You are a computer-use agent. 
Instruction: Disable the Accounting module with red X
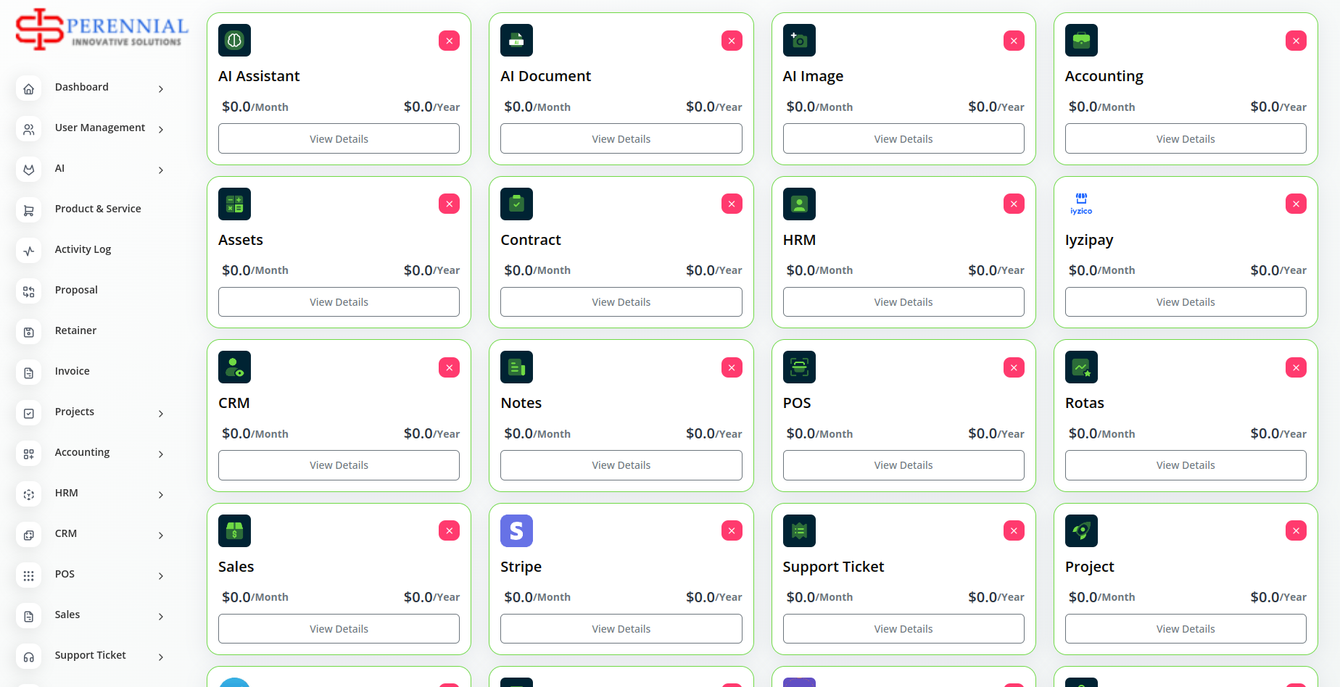click(x=1296, y=41)
